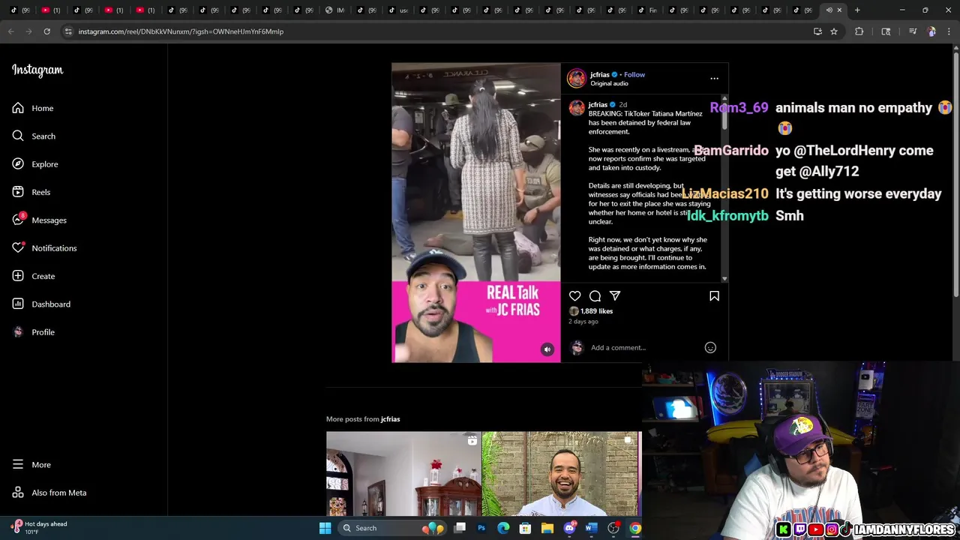View the 1,889 likes list
The width and height of the screenshot is (960, 540).
pos(596,311)
